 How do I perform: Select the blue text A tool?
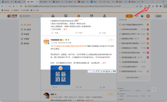coord(101,71)
